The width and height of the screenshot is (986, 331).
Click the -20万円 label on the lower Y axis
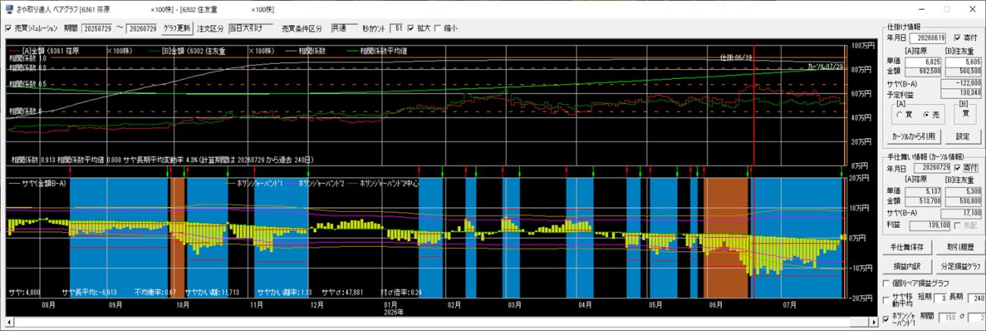click(859, 298)
